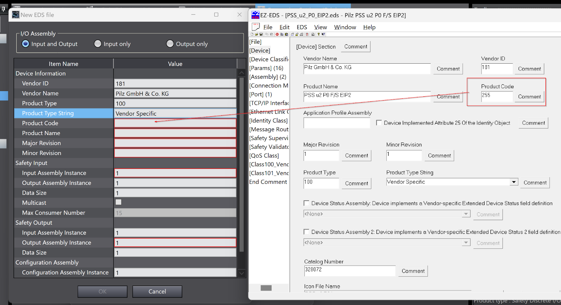Click the Application Profile Assembly field

[337, 123]
